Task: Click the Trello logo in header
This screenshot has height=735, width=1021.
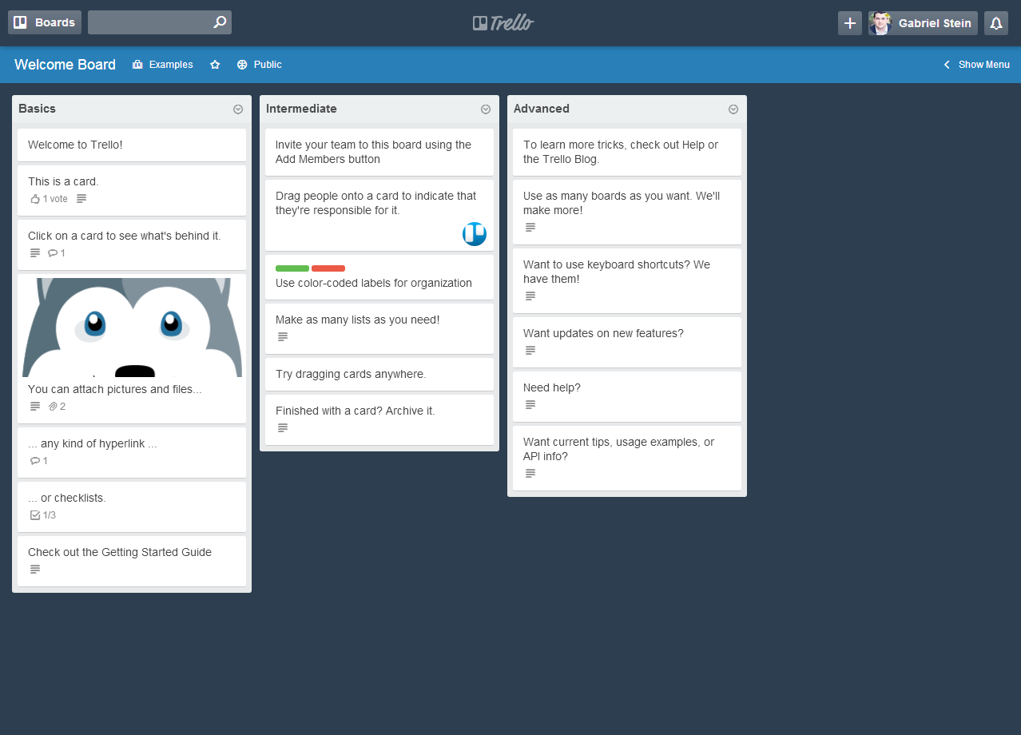Action: click(x=503, y=22)
